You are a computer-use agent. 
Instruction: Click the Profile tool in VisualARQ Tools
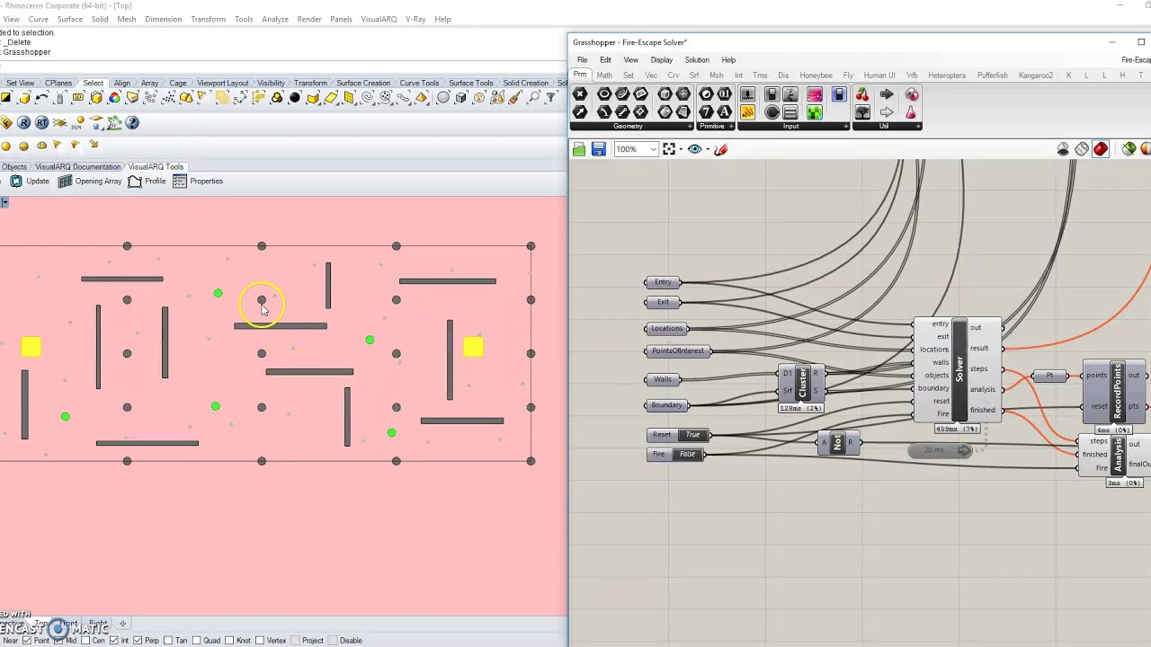click(x=147, y=182)
